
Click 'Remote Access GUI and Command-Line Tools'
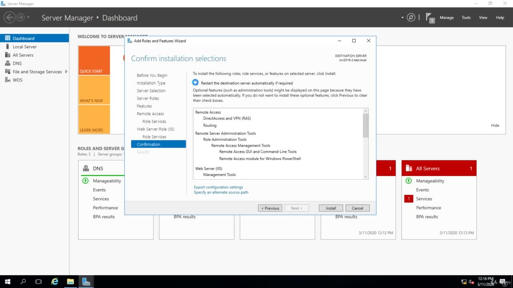pos(258,152)
